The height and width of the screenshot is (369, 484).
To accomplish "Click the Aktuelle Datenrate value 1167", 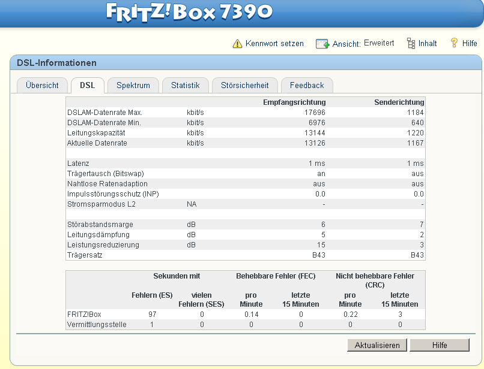I will (415, 143).
